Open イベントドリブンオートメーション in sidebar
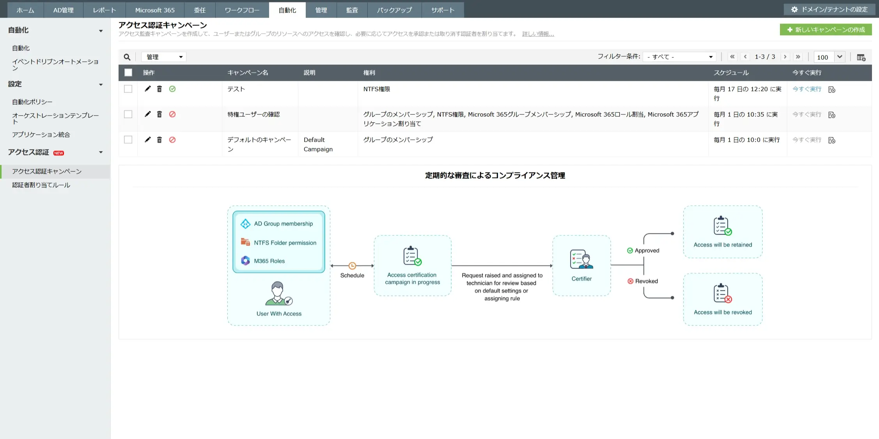Viewport: 879px width, 439px height. click(55, 64)
